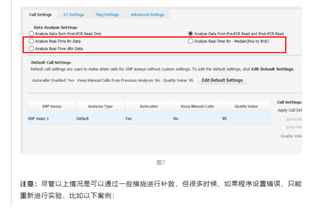
Task: Open the Advanced Settings tab
Action: [147, 15]
